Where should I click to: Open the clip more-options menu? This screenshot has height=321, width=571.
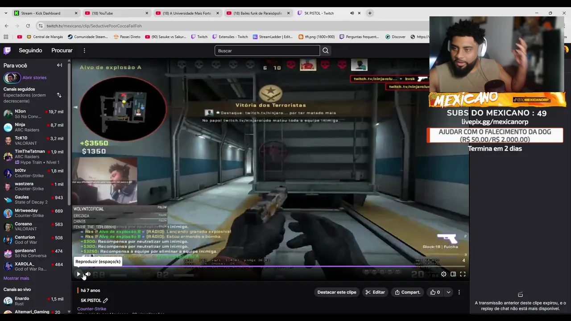click(459, 292)
